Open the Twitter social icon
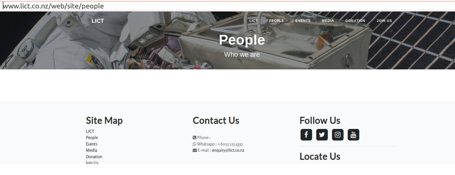The height and width of the screenshot is (175, 455). click(322, 135)
